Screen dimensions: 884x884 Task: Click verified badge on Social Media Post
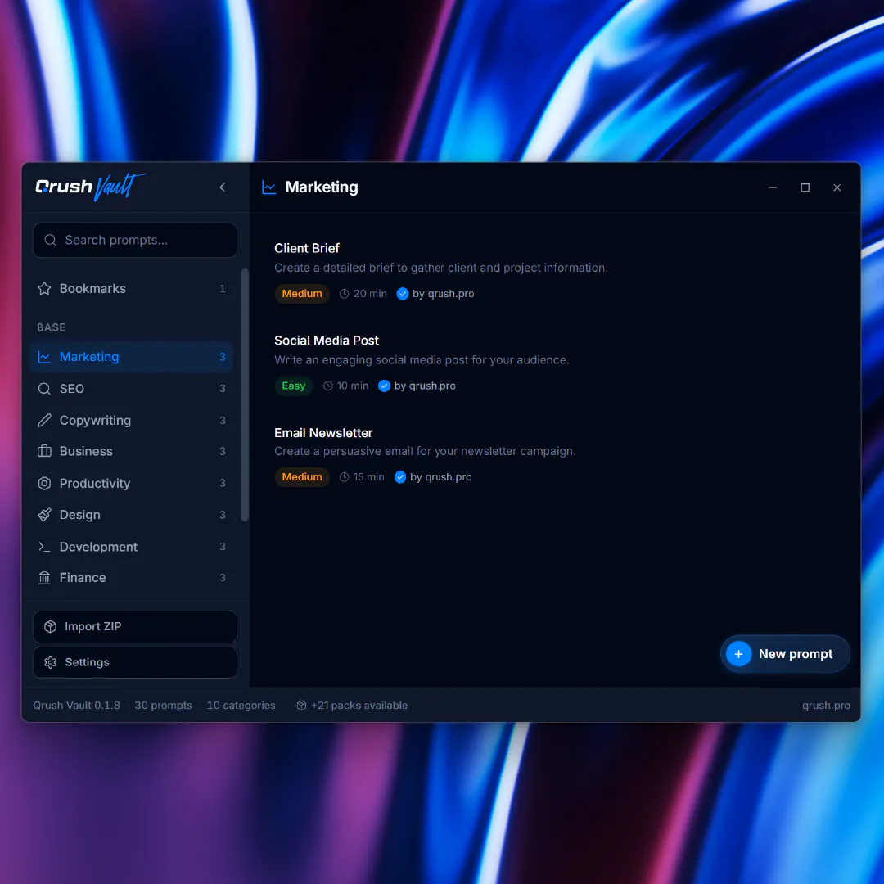click(x=384, y=386)
